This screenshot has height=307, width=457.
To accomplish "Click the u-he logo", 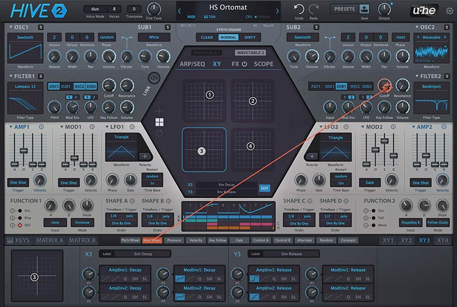I will 424,11.
